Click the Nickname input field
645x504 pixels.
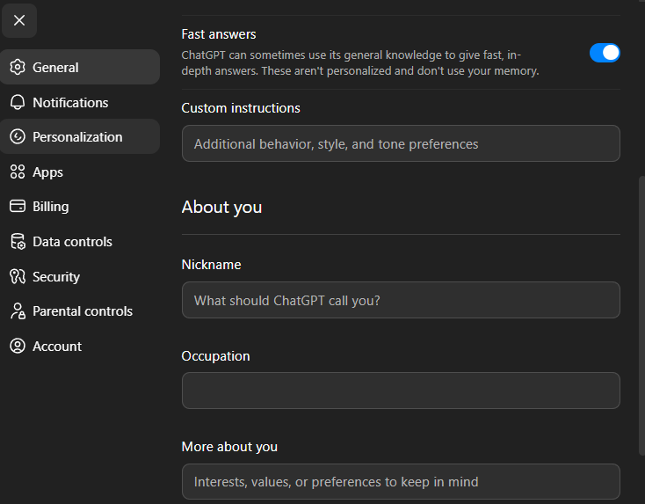click(x=401, y=300)
